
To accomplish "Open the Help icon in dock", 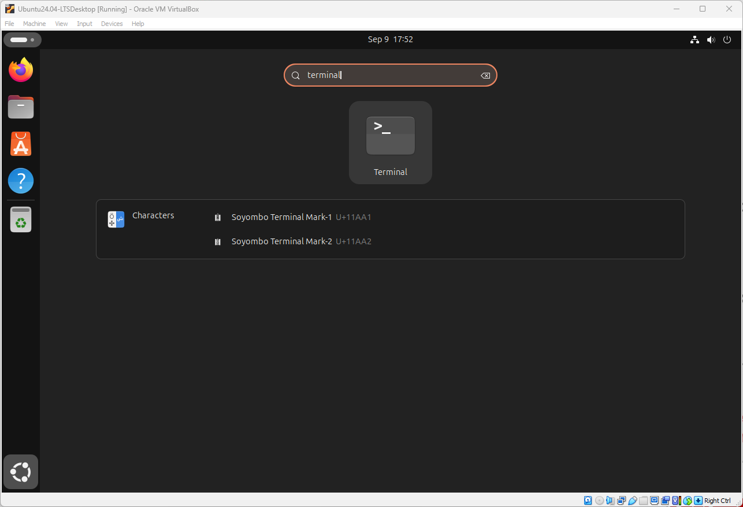I will (21, 181).
